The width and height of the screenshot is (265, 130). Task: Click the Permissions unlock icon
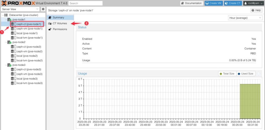(50, 29)
